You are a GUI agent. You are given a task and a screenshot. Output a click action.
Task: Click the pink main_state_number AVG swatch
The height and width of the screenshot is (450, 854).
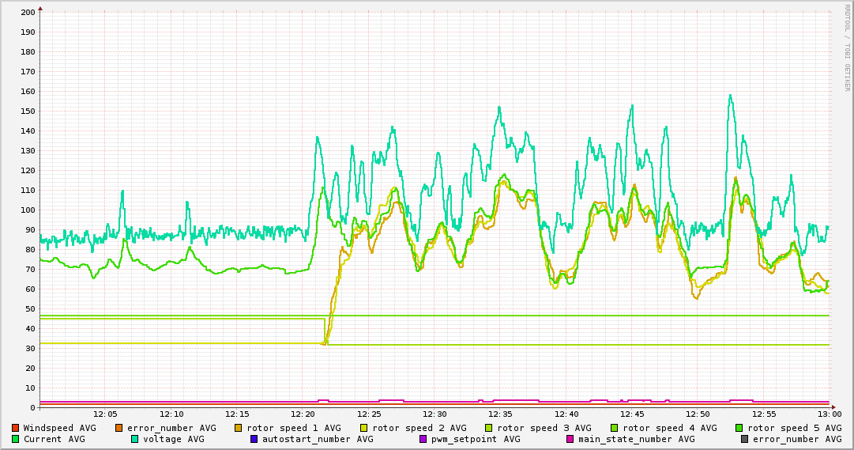tap(570, 439)
